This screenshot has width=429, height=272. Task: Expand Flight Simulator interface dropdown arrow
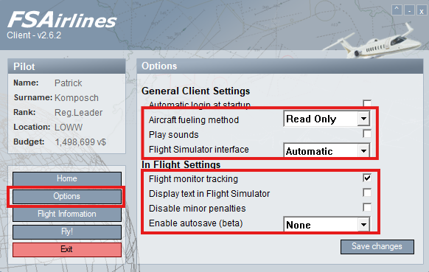pos(363,150)
